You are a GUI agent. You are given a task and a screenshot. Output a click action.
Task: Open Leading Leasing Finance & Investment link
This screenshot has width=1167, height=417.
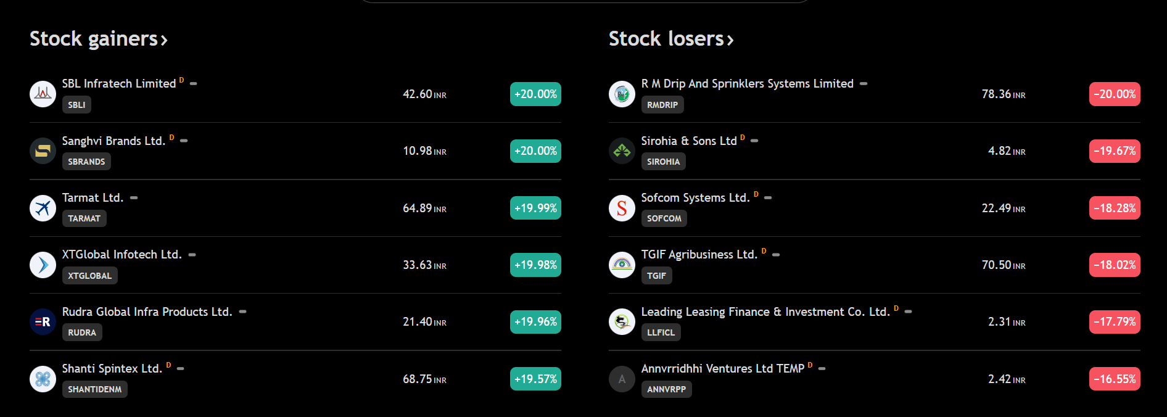(x=765, y=312)
